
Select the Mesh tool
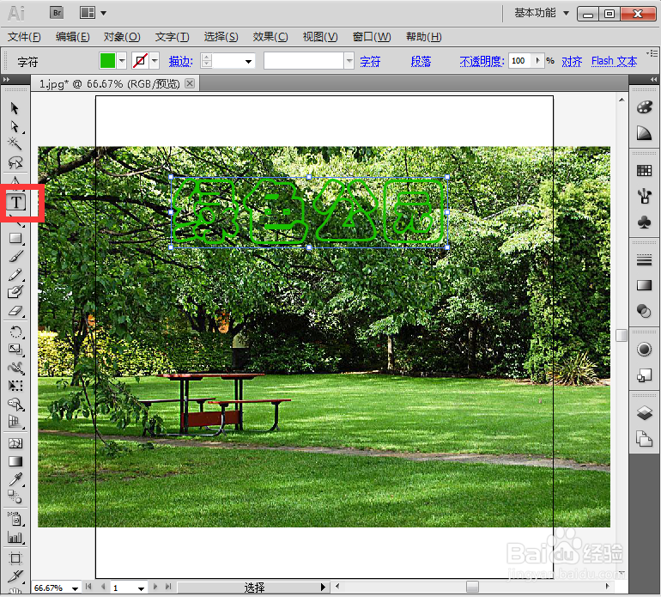click(x=15, y=443)
